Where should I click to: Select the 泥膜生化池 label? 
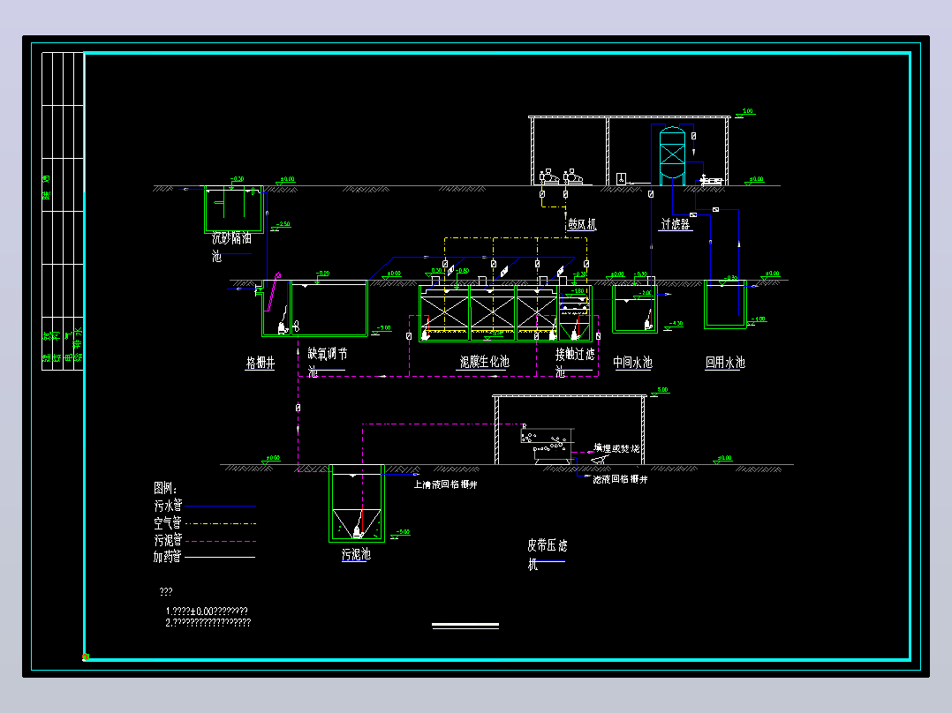(484, 362)
